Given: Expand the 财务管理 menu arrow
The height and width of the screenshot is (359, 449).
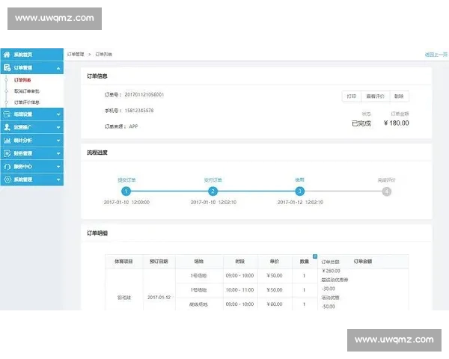Looking at the screenshot, I should [58, 154].
